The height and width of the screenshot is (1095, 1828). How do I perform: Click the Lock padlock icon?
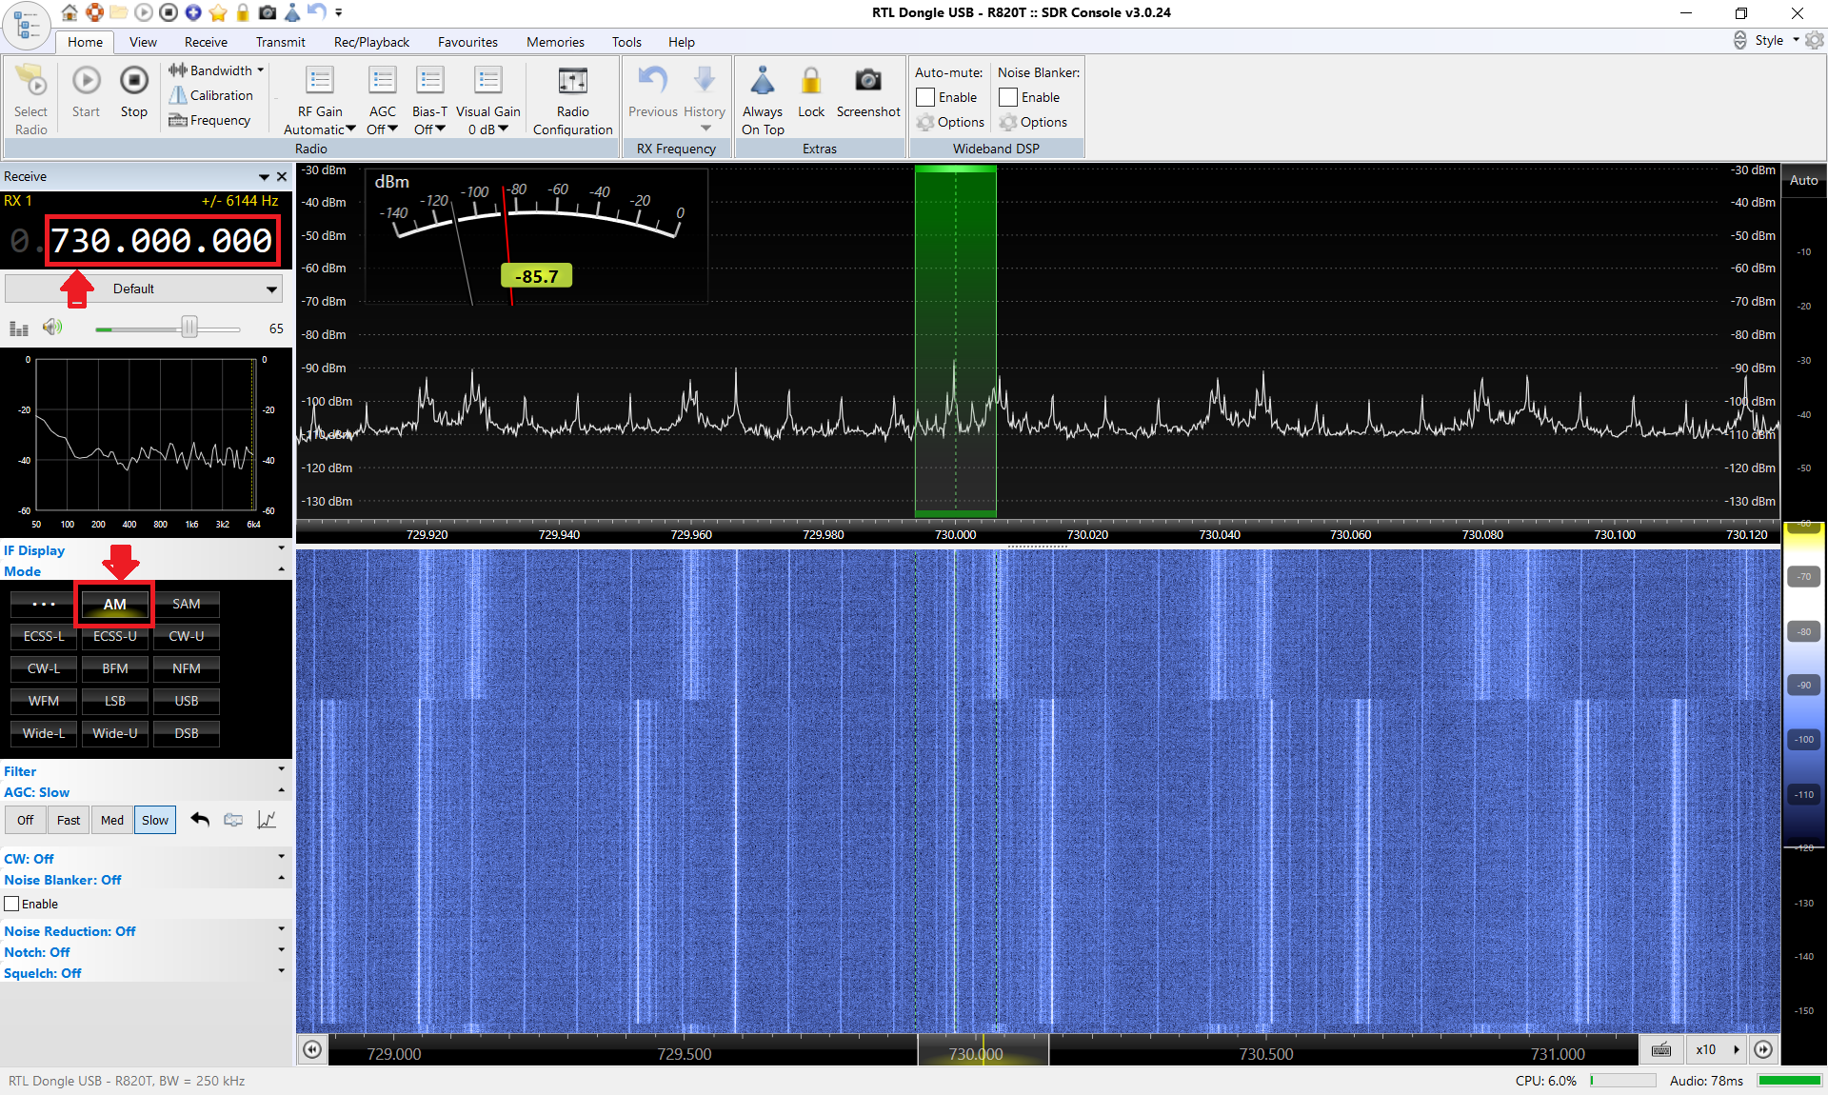811,82
